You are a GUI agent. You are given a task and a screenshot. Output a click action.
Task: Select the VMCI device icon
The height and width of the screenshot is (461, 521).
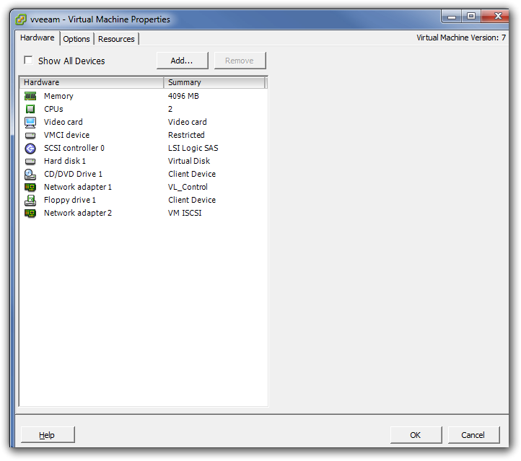tap(30, 135)
